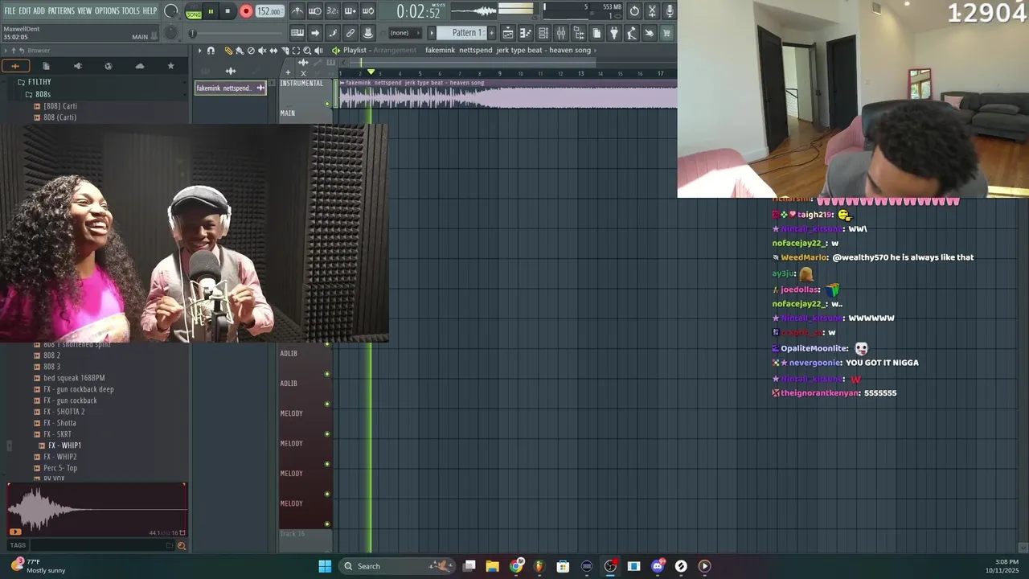The width and height of the screenshot is (1029, 579).
Task: Click the search magnifier next to TAGS
Action: [181, 545]
